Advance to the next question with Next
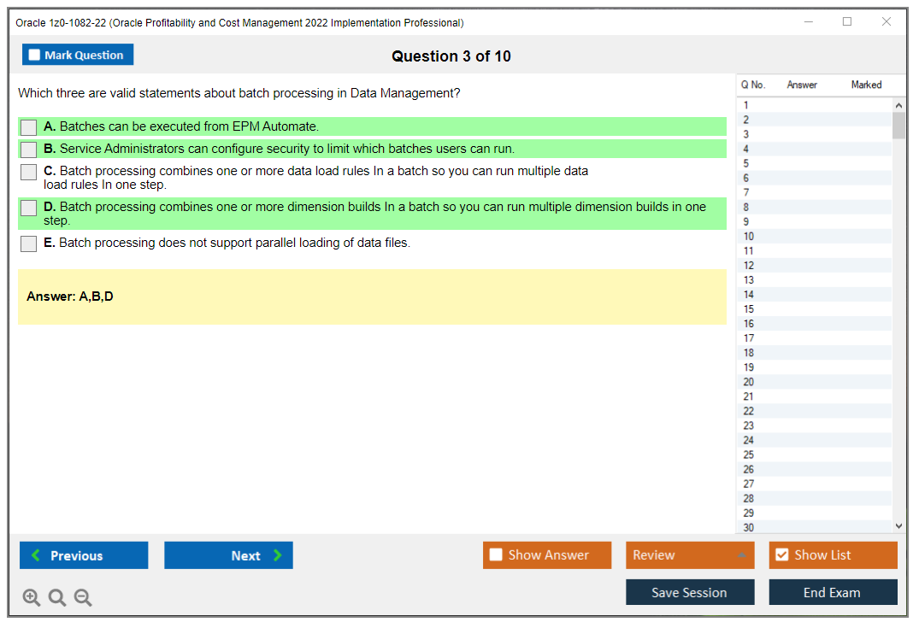The width and height of the screenshot is (919, 628). (228, 555)
